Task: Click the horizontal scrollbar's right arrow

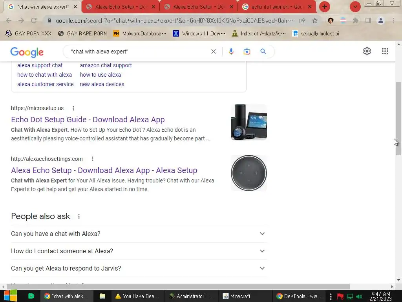Action: pyautogui.click(x=392, y=287)
